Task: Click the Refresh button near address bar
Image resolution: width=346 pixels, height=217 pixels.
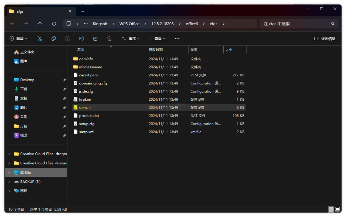Action: (54, 24)
